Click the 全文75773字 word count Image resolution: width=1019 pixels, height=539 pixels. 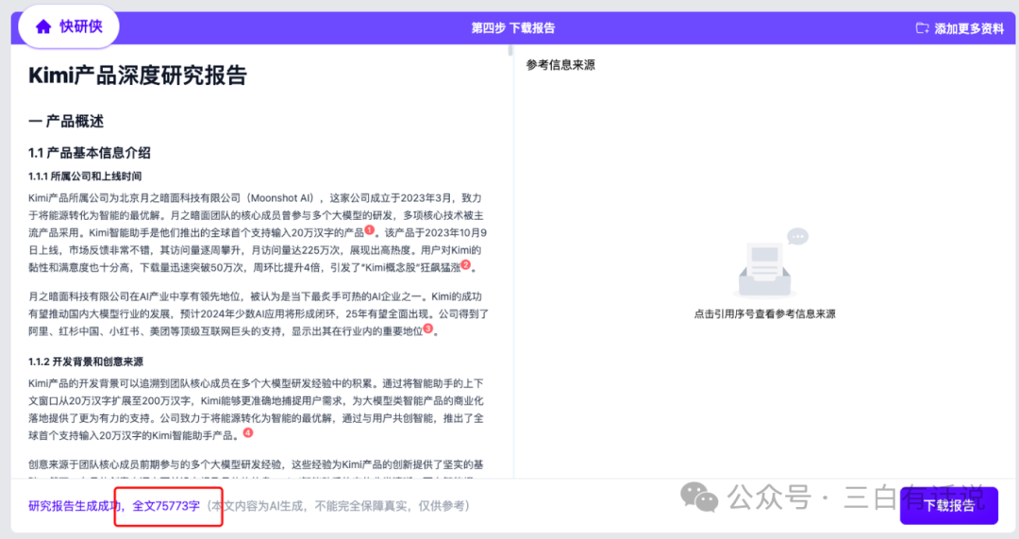[166, 506]
